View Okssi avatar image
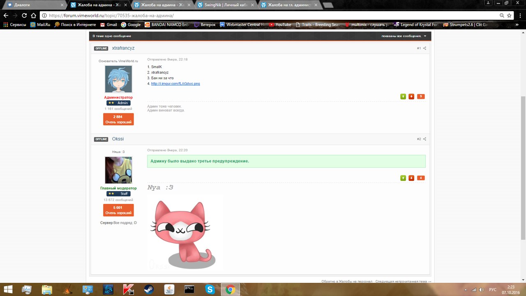 (118, 170)
